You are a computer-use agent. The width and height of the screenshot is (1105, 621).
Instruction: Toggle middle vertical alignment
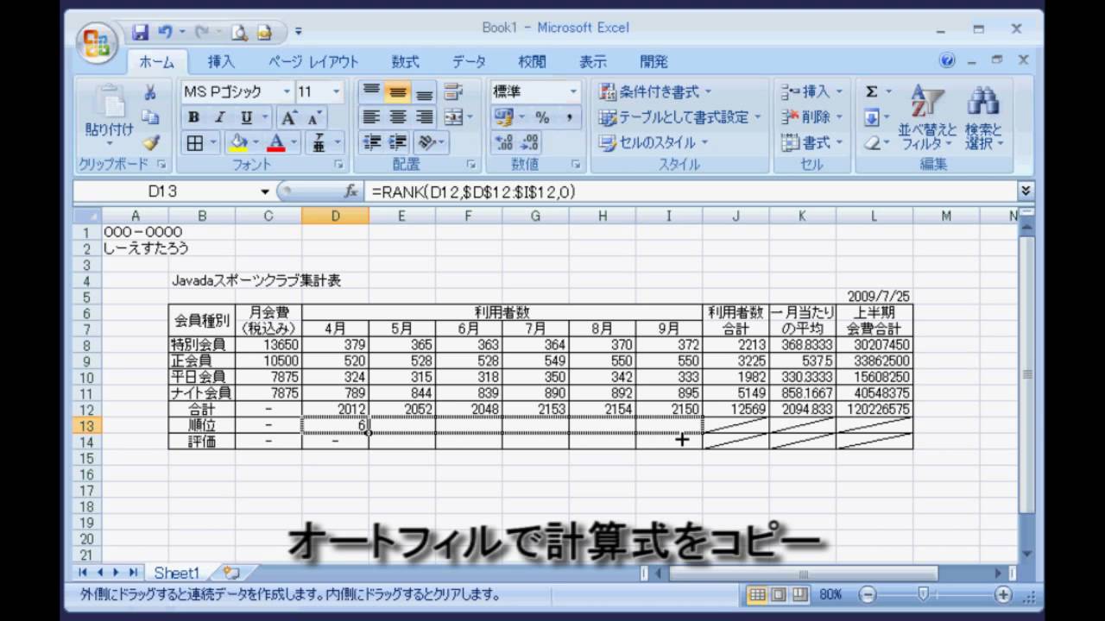coord(397,91)
